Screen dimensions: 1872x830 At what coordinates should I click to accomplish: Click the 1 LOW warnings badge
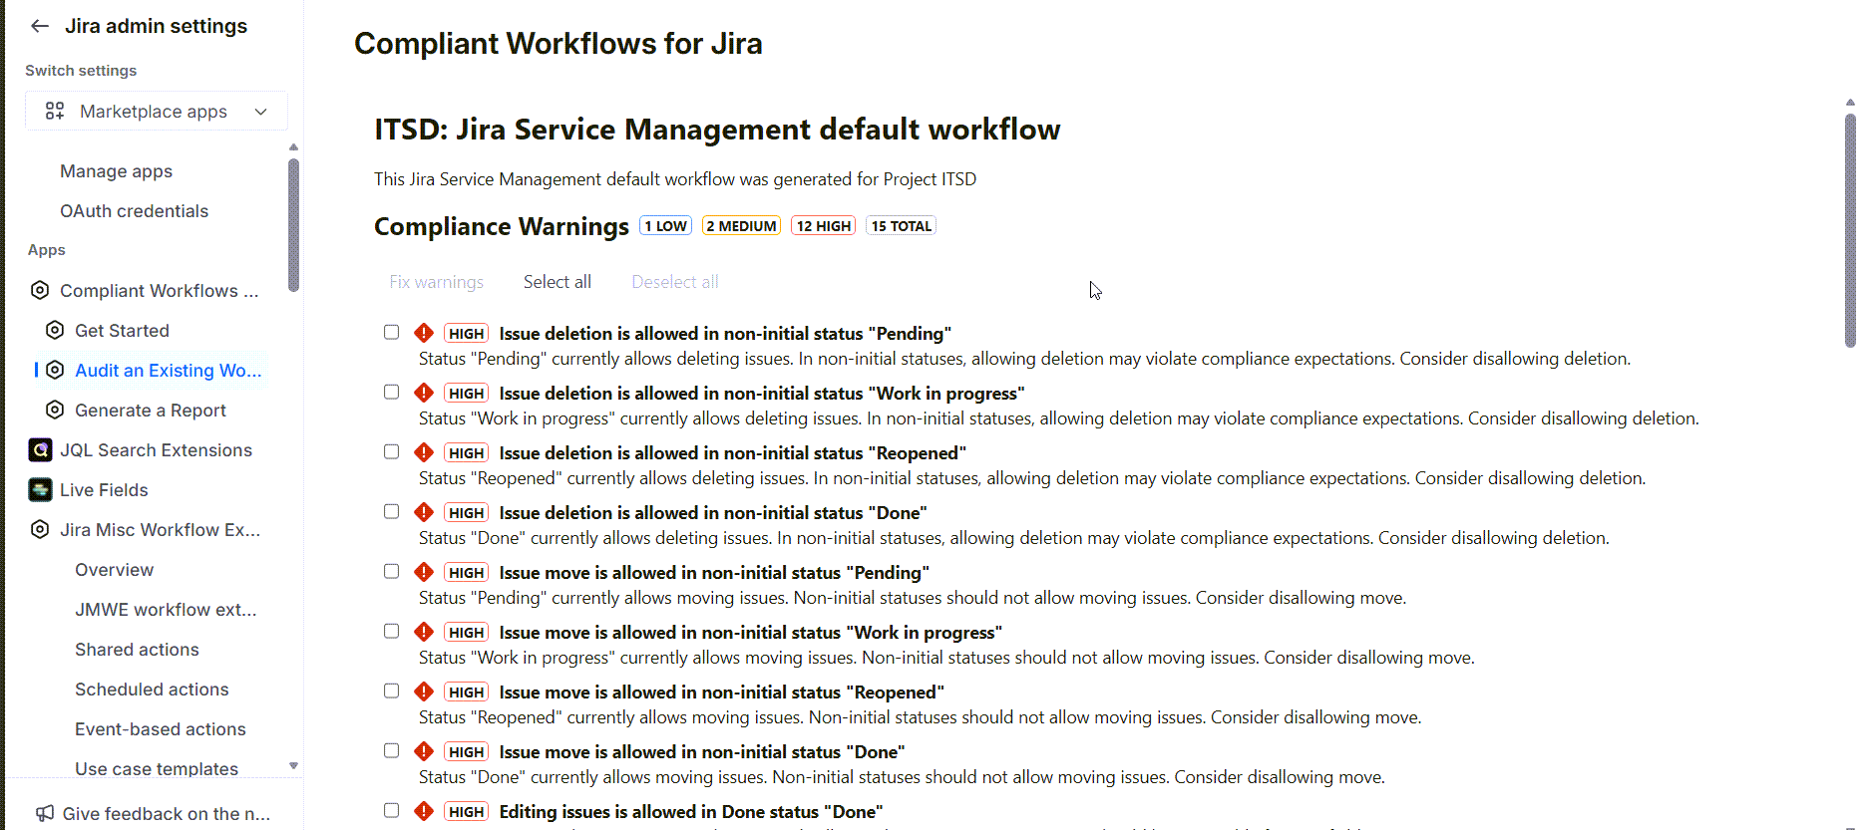pos(665,226)
